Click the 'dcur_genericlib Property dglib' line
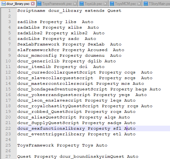Screen dimensions: 170x159 [x=67, y=61]
